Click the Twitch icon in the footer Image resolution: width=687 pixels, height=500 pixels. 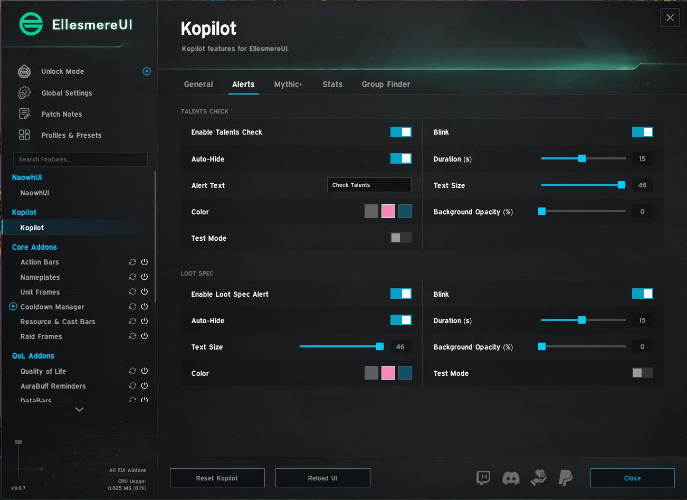coord(483,478)
